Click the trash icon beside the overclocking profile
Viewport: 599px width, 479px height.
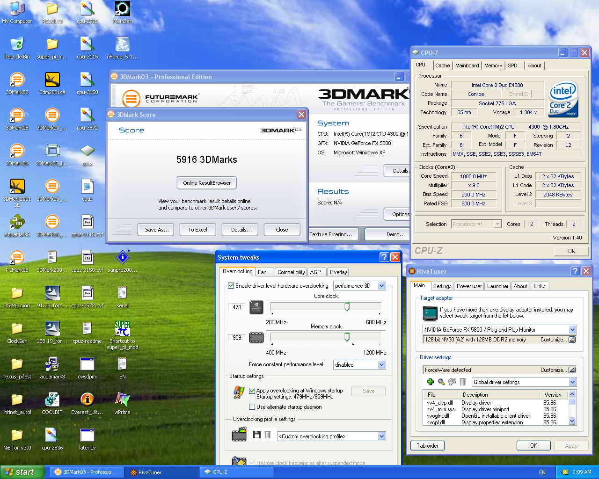pyautogui.click(x=268, y=435)
